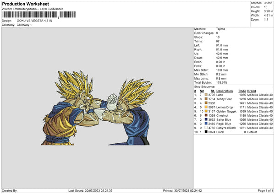This screenshot has width=275, height=194.
Task: Click the Trims value 87
Action: click(218, 41)
